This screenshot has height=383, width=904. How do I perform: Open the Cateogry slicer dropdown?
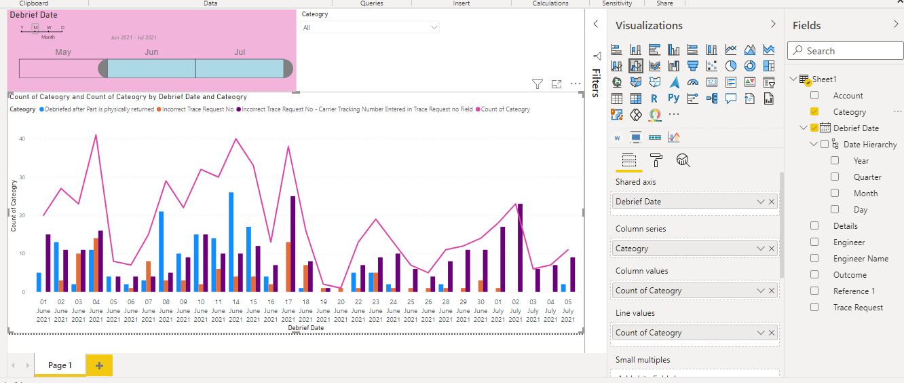click(x=434, y=28)
